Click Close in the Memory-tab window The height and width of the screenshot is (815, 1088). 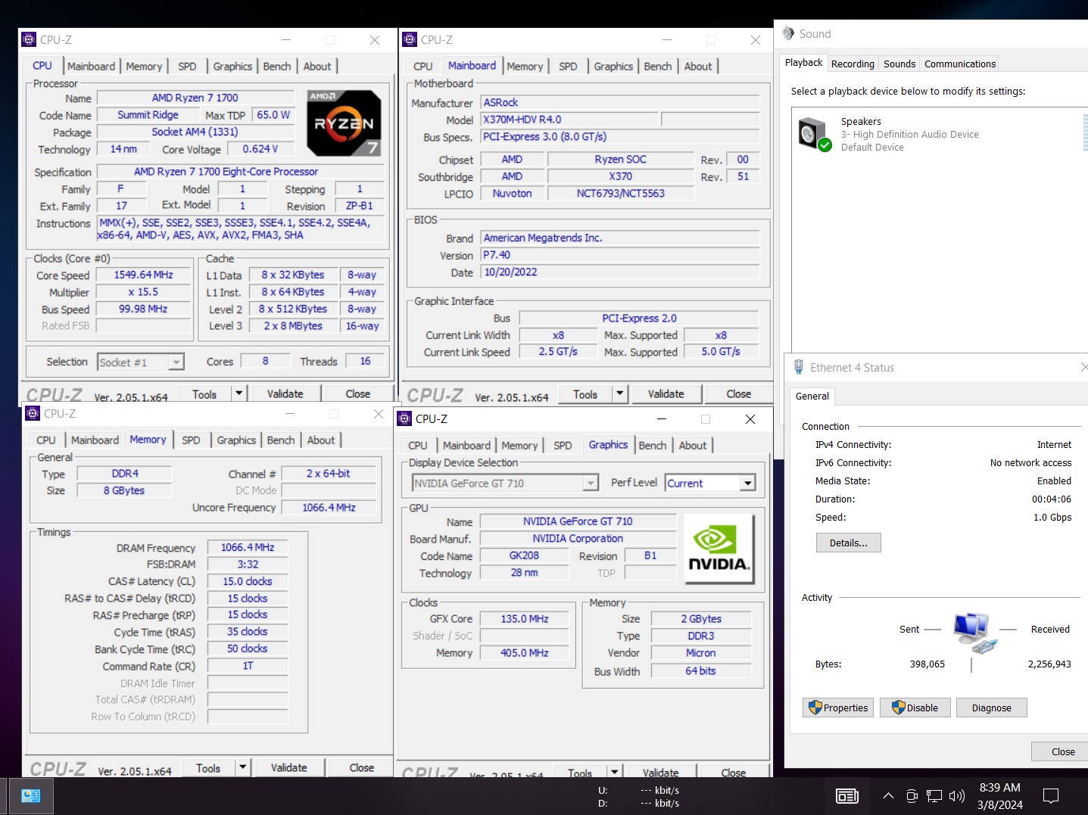click(362, 767)
